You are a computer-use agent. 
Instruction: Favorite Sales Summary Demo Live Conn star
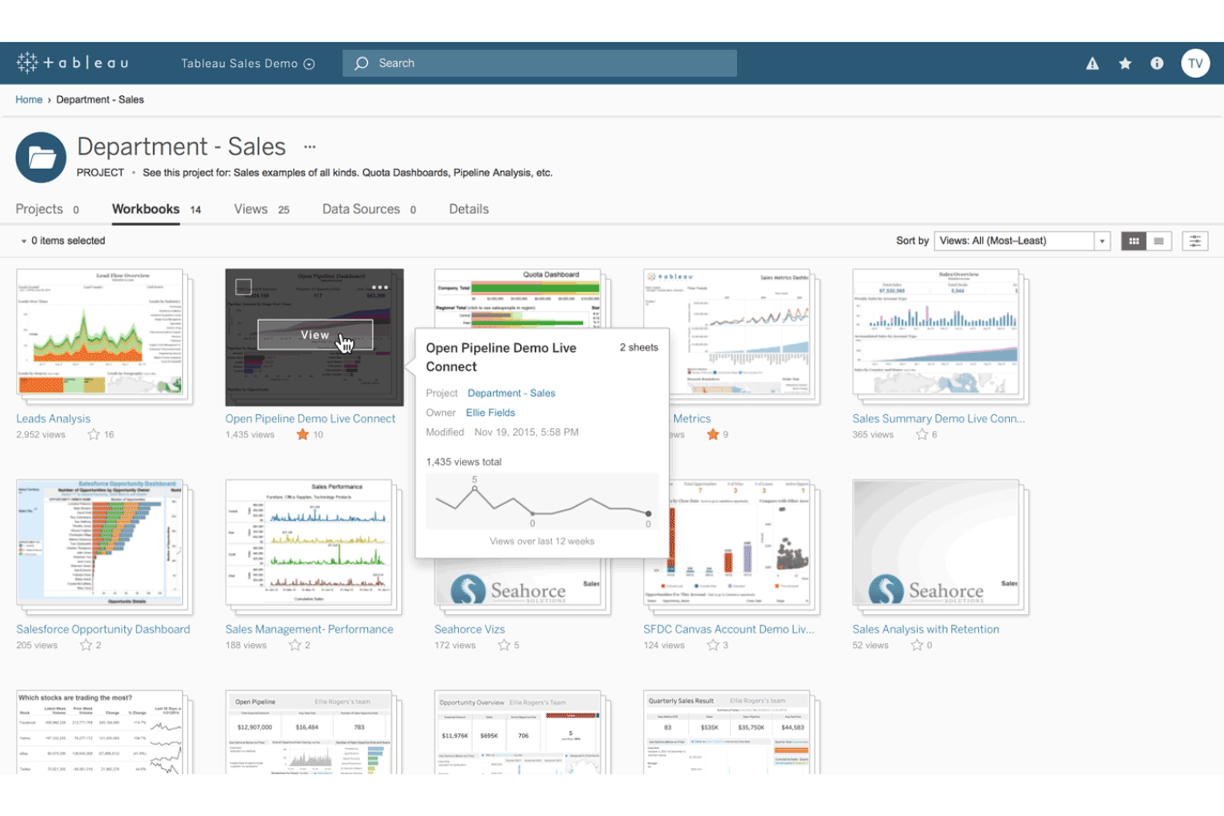[922, 434]
